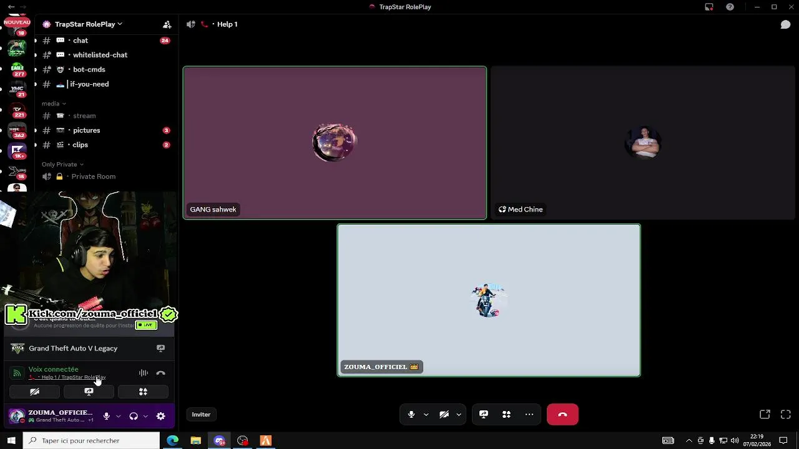This screenshot has height=449, width=799.
Task: Toggle headphones deafen in user panel
Action: coord(134,416)
